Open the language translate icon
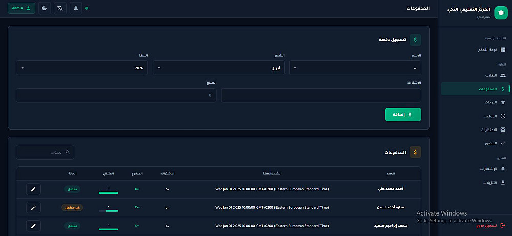512x236 pixels. [x=60, y=8]
